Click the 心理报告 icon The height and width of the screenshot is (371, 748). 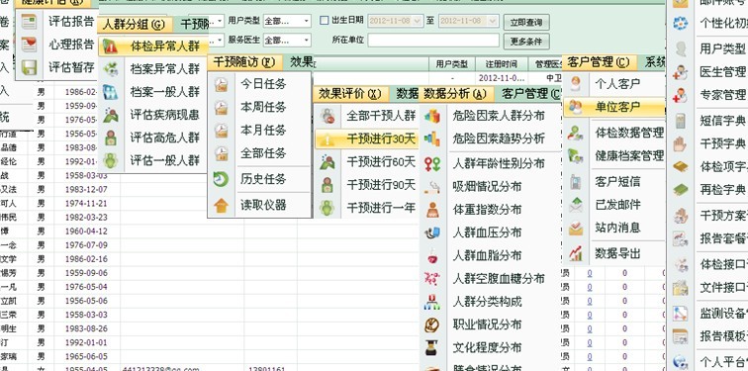[29, 45]
